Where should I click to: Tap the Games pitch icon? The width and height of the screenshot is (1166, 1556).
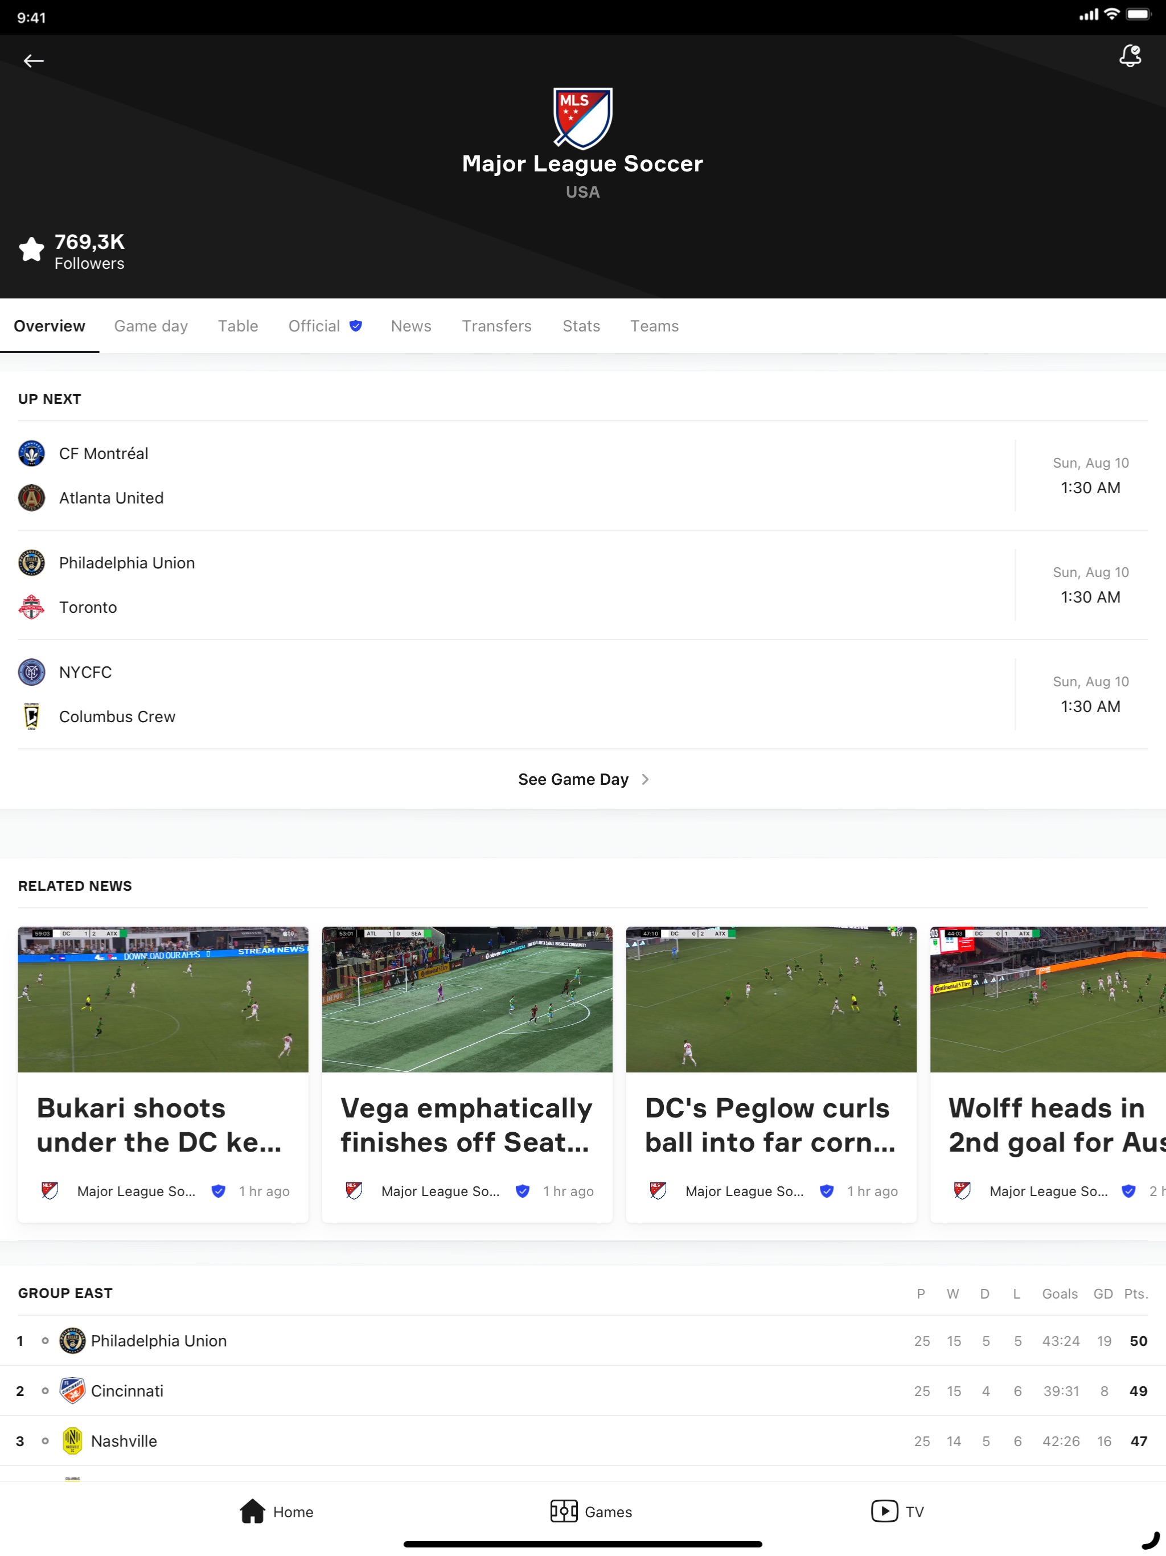tap(564, 1511)
